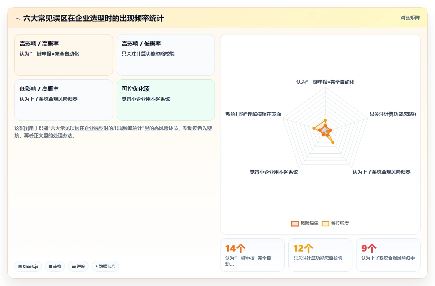This screenshot has width=435, height=286.
Task: Select the 高影响 / 低概率 card
Action: click(166, 55)
